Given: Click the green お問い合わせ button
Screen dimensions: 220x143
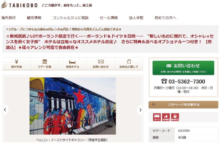Looking at the screenshot, I should click(183, 68).
